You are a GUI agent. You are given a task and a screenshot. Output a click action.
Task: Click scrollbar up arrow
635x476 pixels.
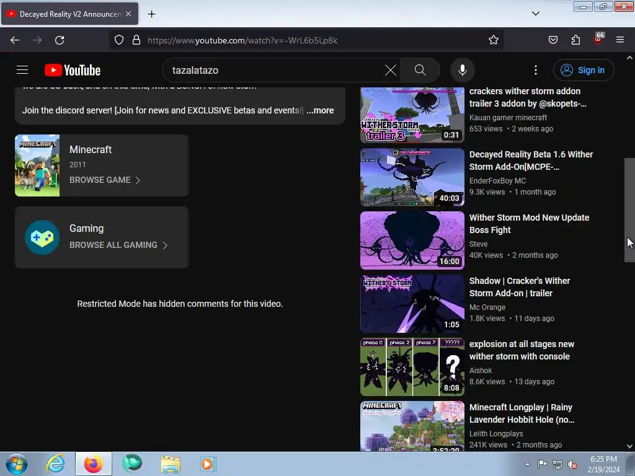tap(629, 58)
